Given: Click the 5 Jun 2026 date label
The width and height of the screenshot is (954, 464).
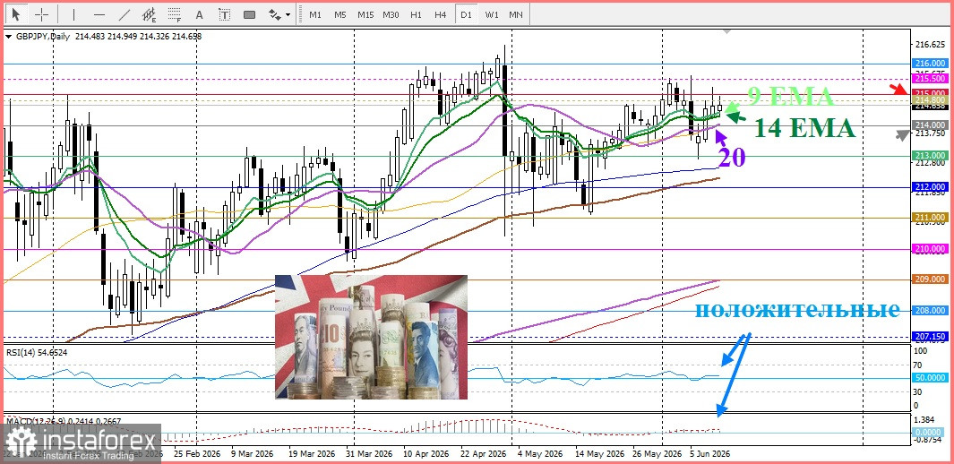Looking at the screenshot, I should pos(709,453).
